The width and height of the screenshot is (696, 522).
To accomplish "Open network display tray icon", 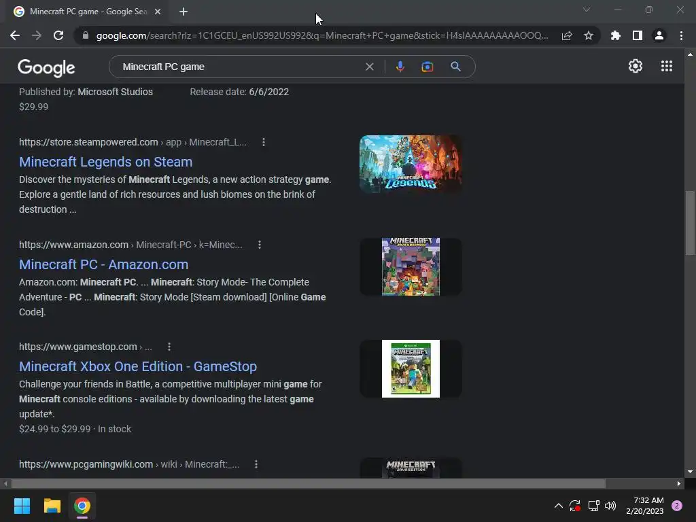I will tap(593, 506).
